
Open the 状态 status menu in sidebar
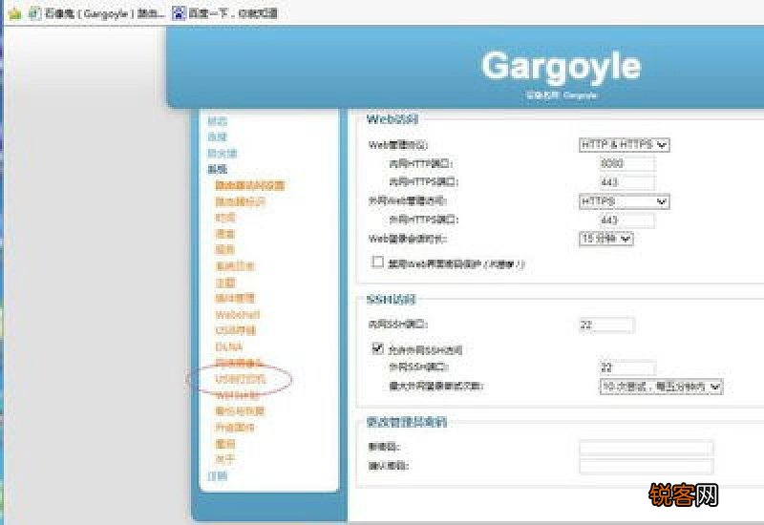(218, 121)
